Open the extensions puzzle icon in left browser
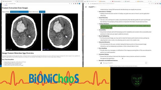 [x=75, y=3]
